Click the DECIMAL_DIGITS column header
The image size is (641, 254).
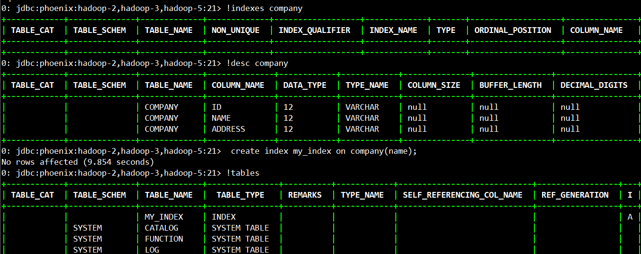(594, 85)
